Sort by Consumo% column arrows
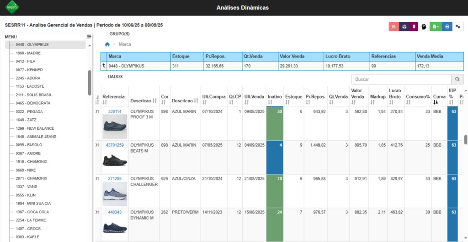 [408, 103]
